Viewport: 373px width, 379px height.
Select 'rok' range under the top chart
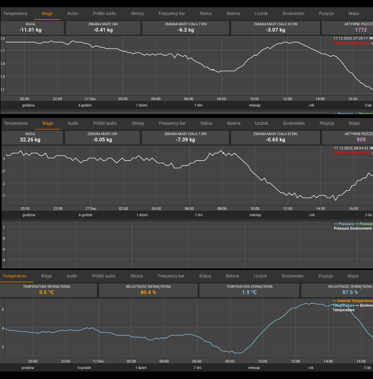pos(312,105)
